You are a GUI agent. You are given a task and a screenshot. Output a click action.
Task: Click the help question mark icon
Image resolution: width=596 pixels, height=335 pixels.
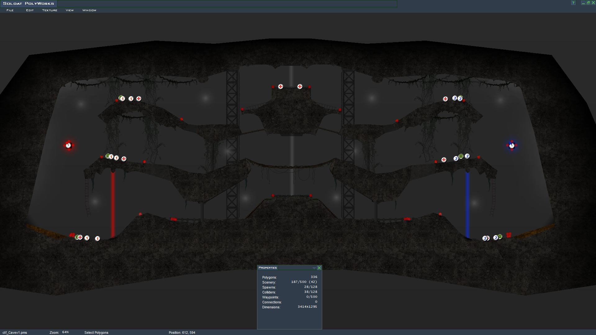pyautogui.click(x=573, y=3)
